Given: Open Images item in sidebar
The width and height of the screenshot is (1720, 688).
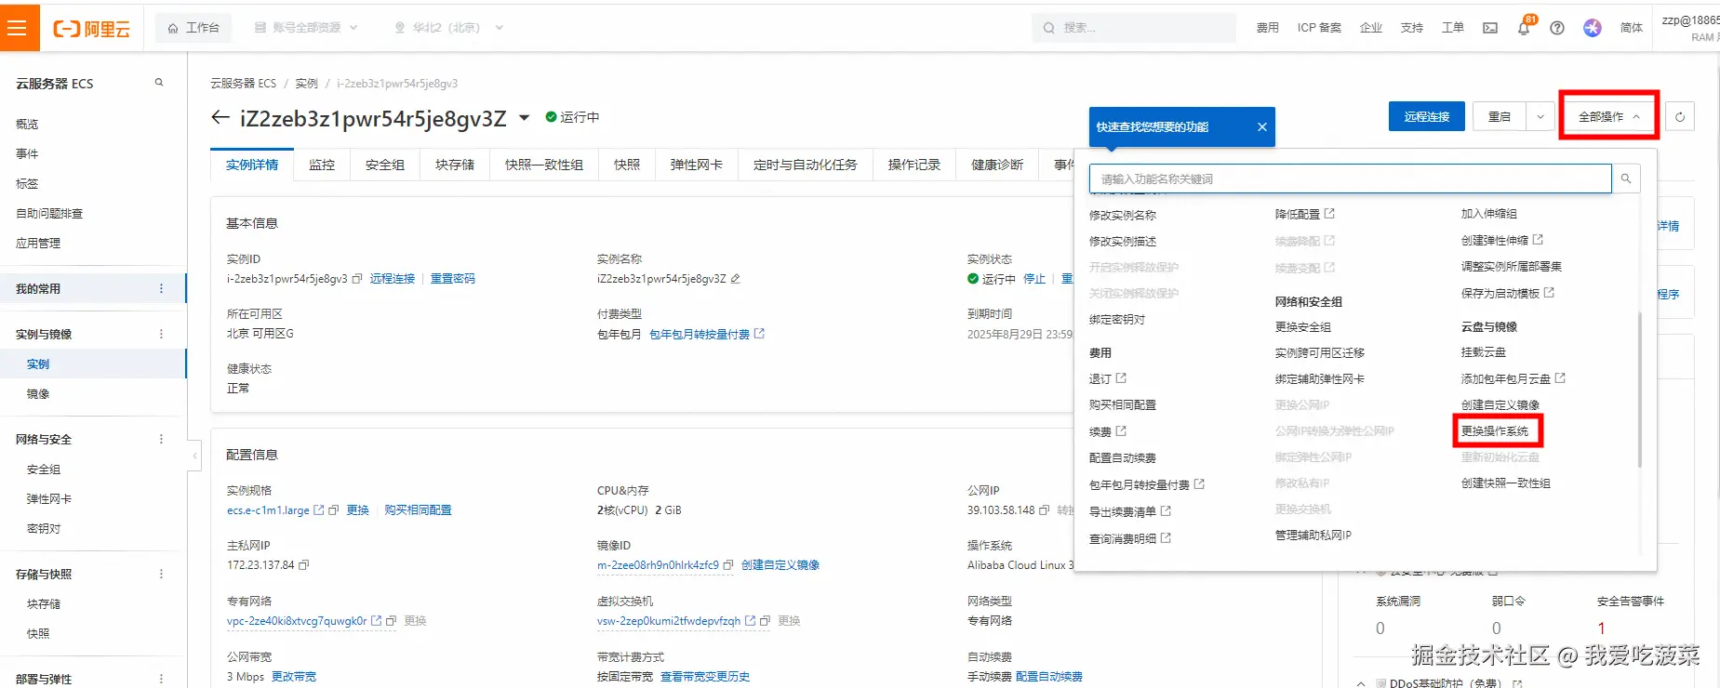Looking at the screenshot, I should click(x=38, y=394).
